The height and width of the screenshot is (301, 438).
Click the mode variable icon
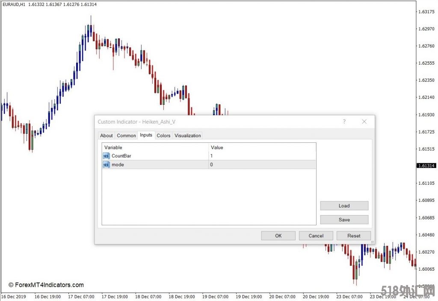[x=106, y=165]
